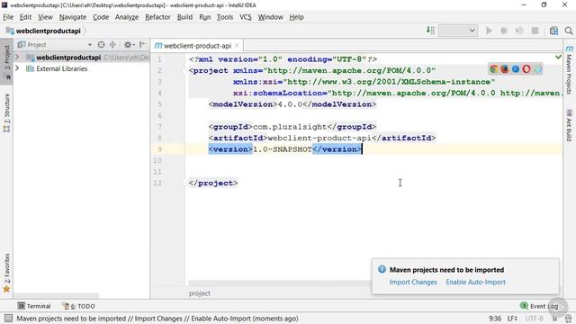The image size is (576, 324).
Task: Click the lock read-only status icon
Action: pyautogui.click(x=554, y=319)
